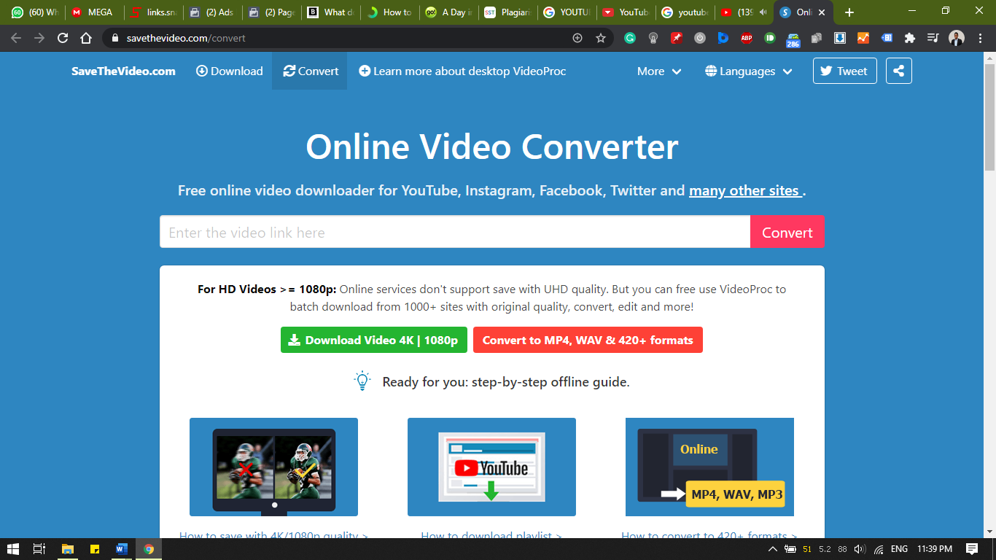Open the 'many other sites' link
Image resolution: width=996 pixels, height=560 pixels.
tap(744, 190)
